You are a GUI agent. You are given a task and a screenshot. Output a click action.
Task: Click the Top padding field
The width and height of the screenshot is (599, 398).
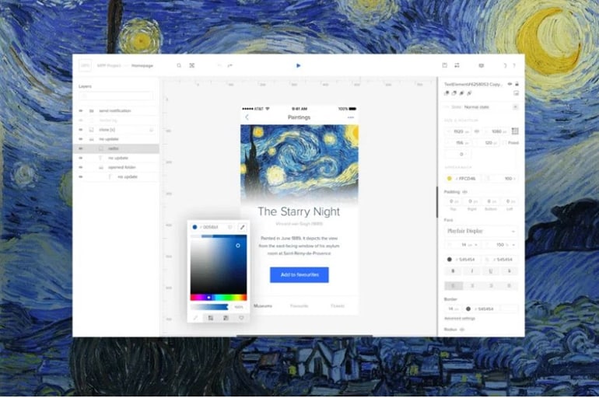pos(453,201)
